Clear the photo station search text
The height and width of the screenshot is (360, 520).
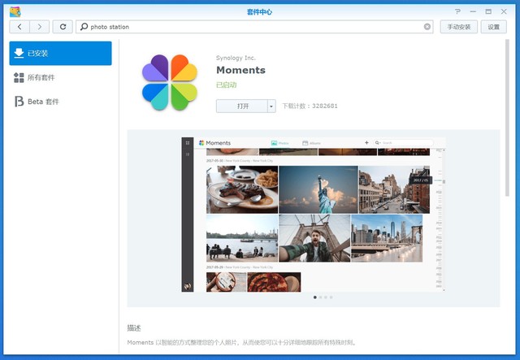click(x=427, y=27)
